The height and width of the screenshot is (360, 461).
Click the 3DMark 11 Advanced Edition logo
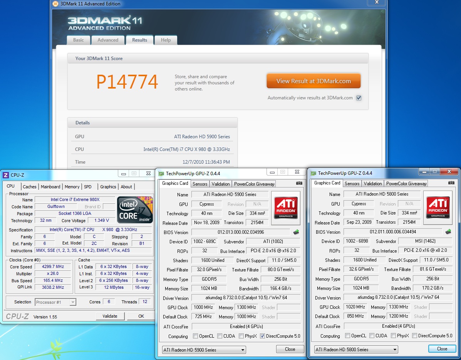(x=105, y=23)
